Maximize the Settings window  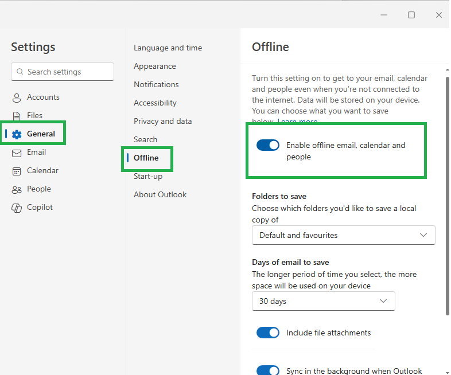coord(411,15)
